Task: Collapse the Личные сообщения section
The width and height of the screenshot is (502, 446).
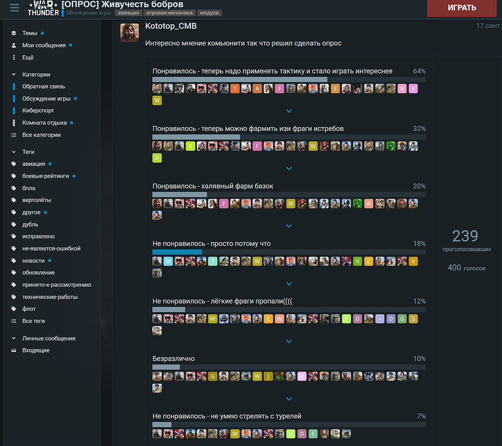Action: (14, 338)
